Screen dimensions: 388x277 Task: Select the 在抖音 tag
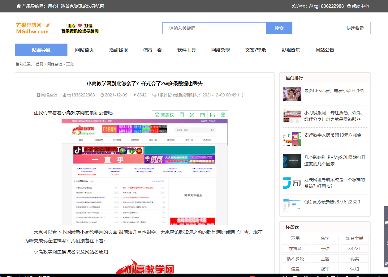[295, 249]
